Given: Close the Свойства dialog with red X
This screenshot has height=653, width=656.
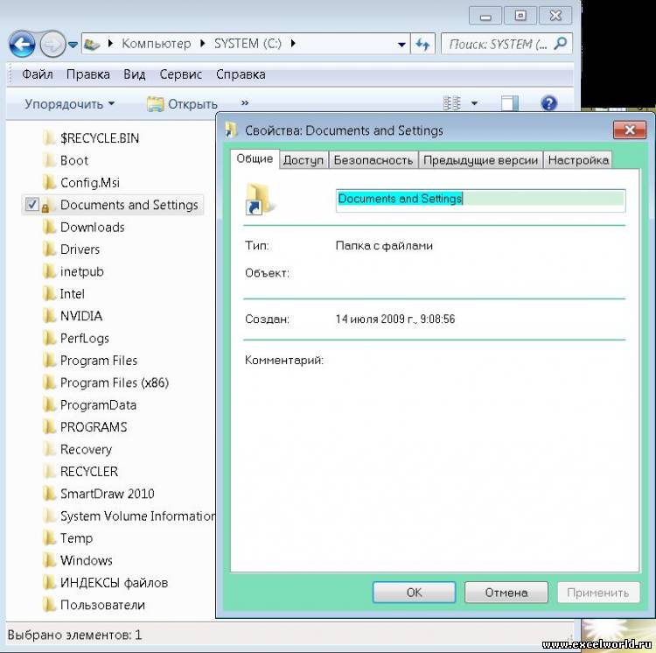Looking at the screenshot, I should [x=630, y=130].
